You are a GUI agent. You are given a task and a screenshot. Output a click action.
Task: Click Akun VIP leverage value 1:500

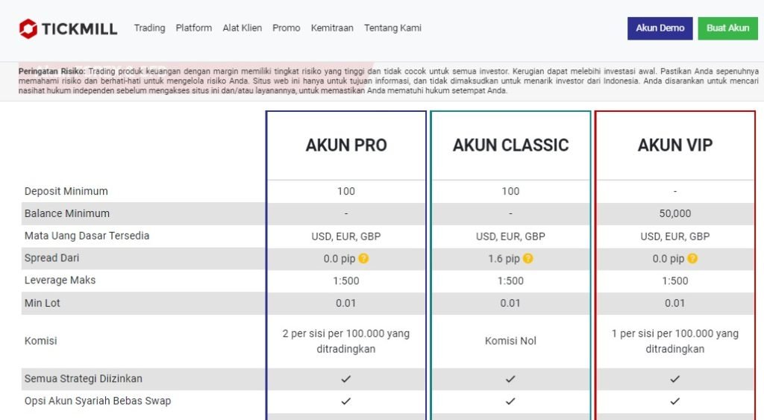pyautogui.click(x=674, y=281)
